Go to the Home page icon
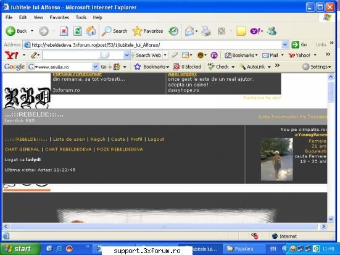This screenshot has width=340, height=255. point(91,31)
